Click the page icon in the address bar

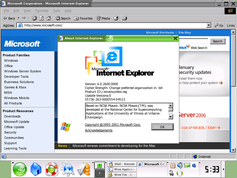click(20, 25)
